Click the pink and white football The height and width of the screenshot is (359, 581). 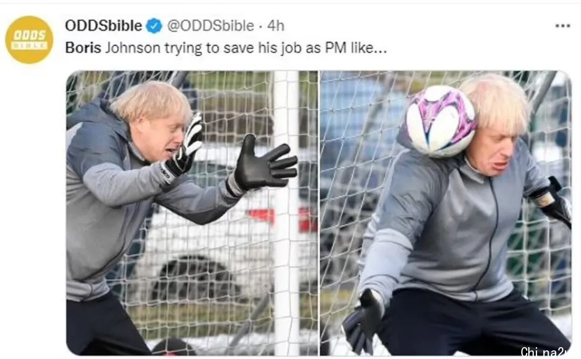click(441, 121)
